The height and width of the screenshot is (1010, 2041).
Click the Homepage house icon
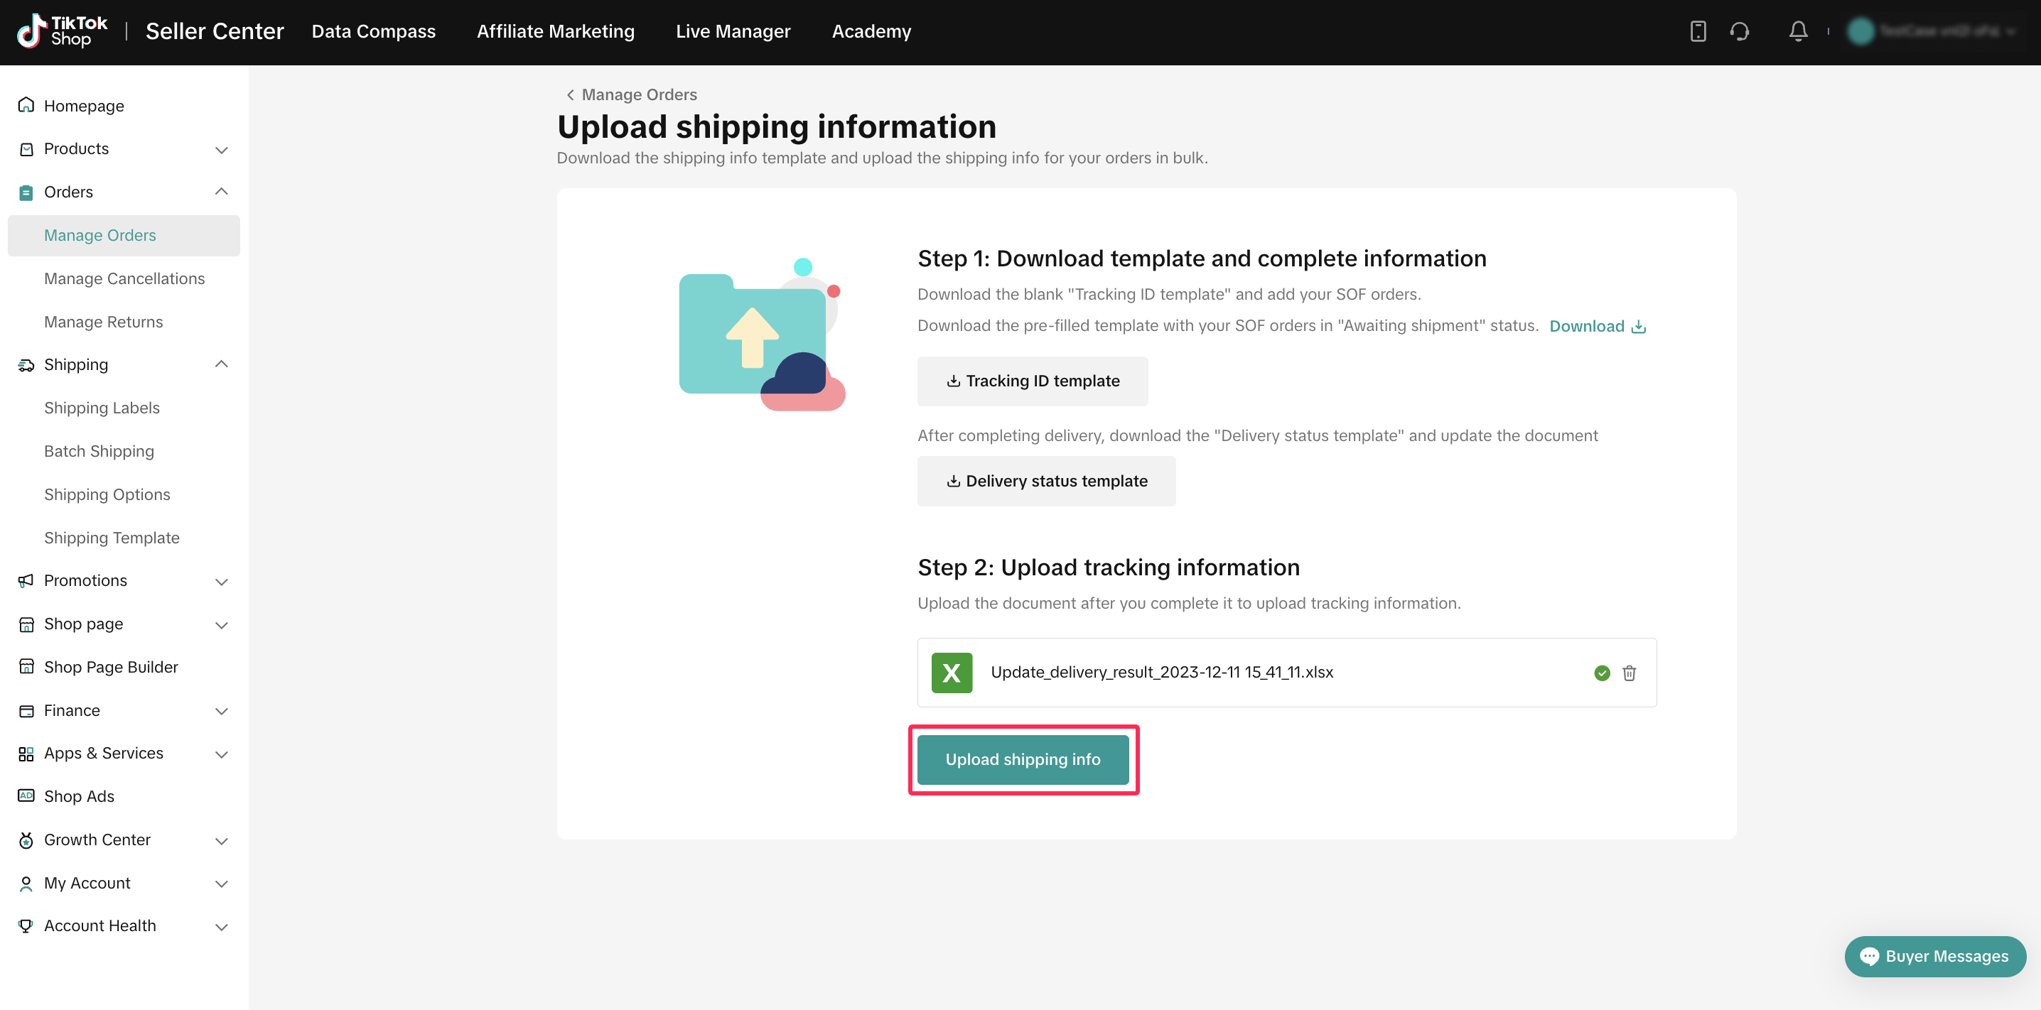click(x=26, y=105)
